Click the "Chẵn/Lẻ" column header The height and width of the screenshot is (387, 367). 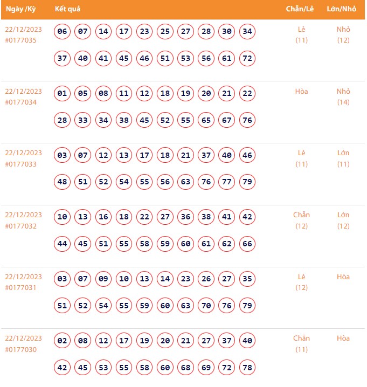(x=300, y=9)
